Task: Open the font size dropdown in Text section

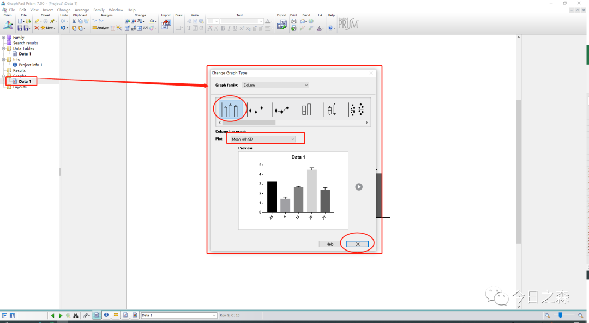Action: point(213,21)
